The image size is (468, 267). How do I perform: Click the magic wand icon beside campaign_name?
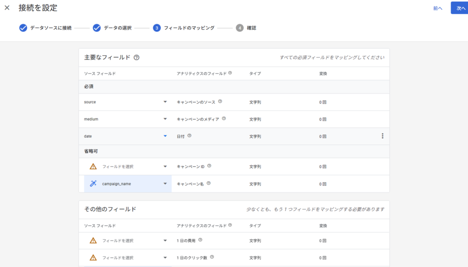pyautogui.click(x=93, y=183)
